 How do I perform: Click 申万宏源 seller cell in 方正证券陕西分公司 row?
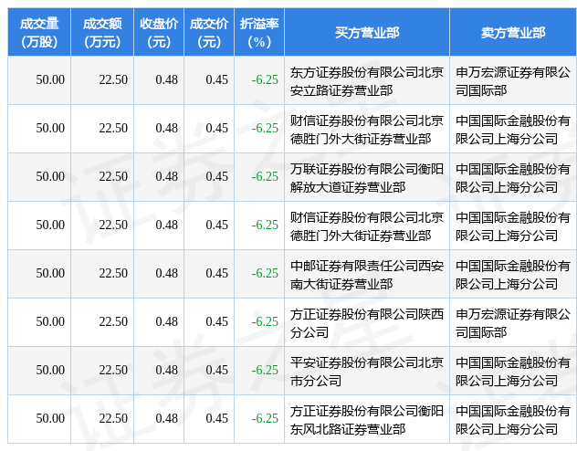pyautogui.click(x=513, y=322)
